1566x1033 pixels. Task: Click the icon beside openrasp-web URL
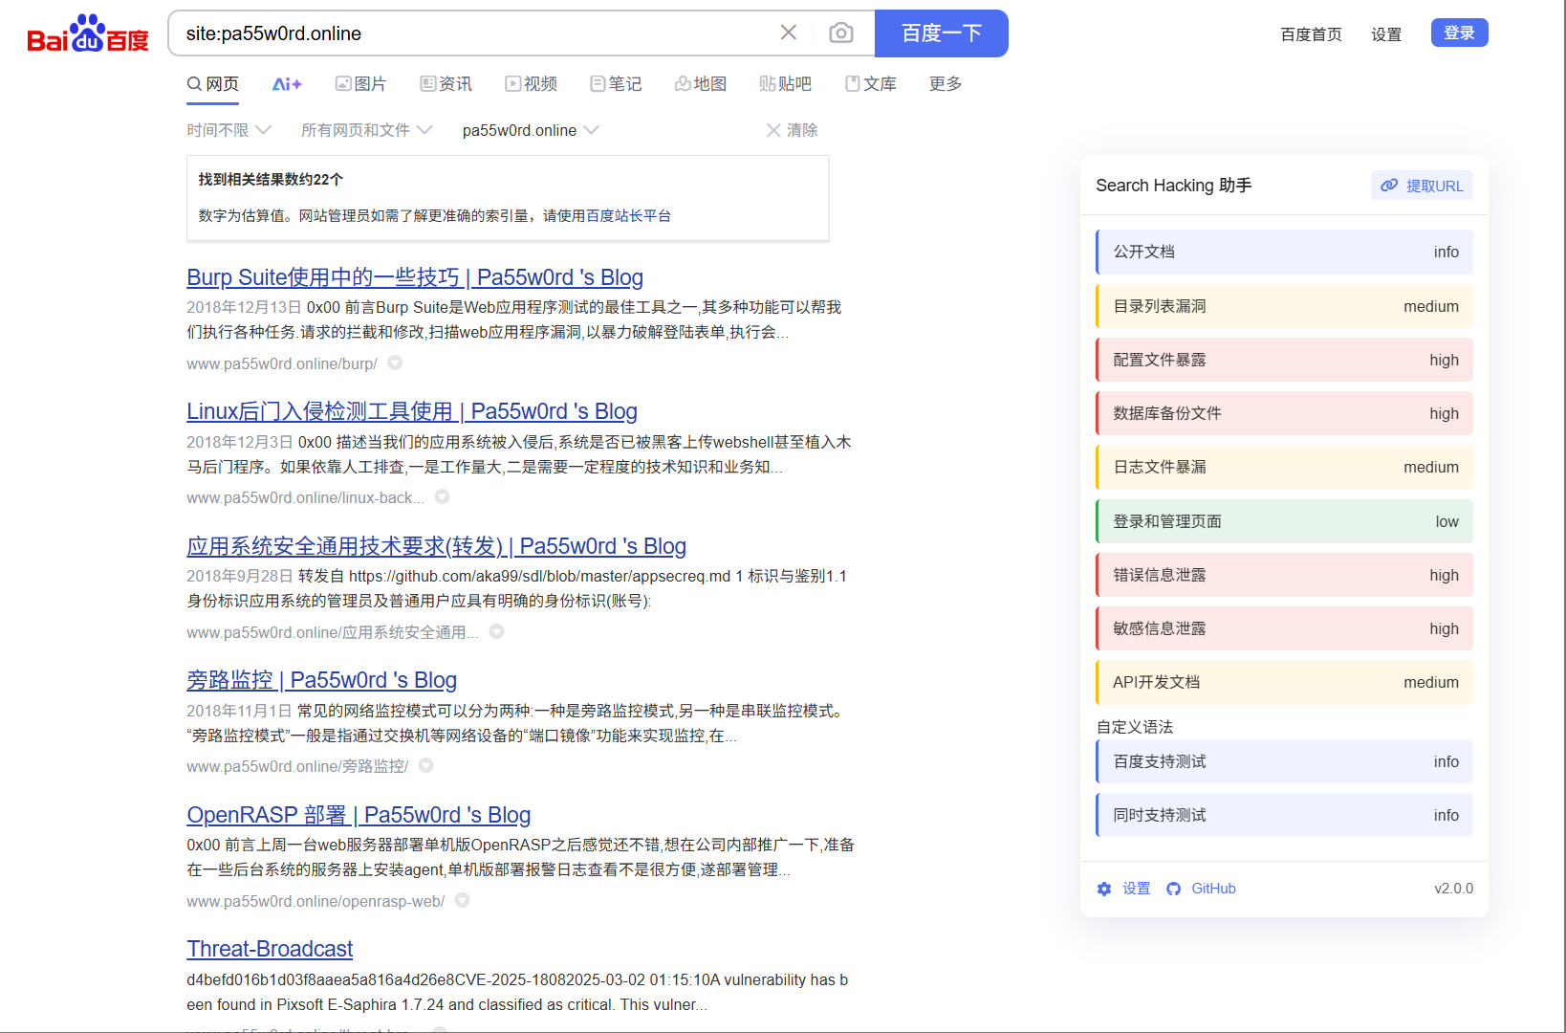463,901
